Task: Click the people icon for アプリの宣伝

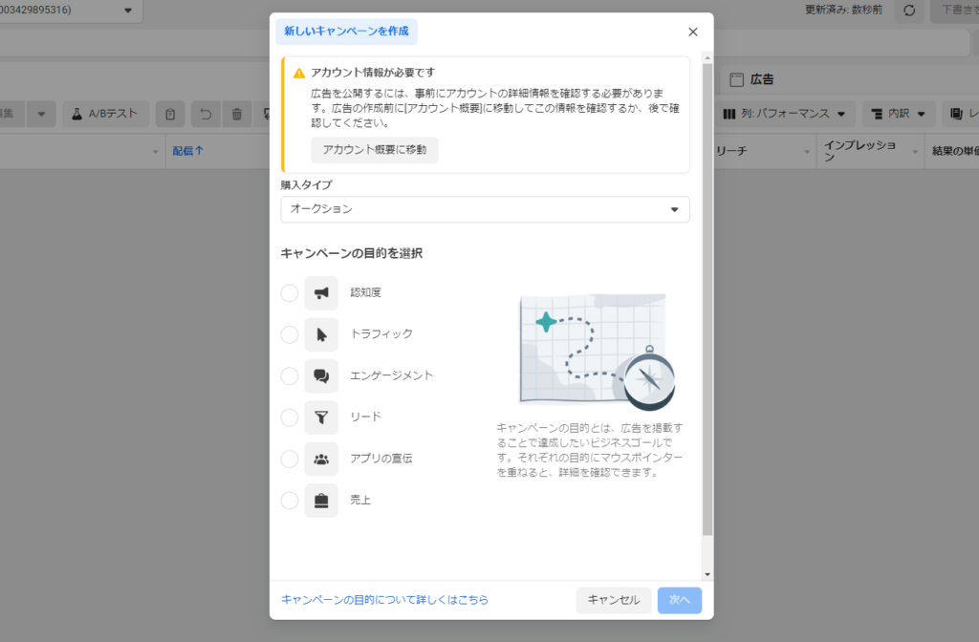Action: (321, 460)
